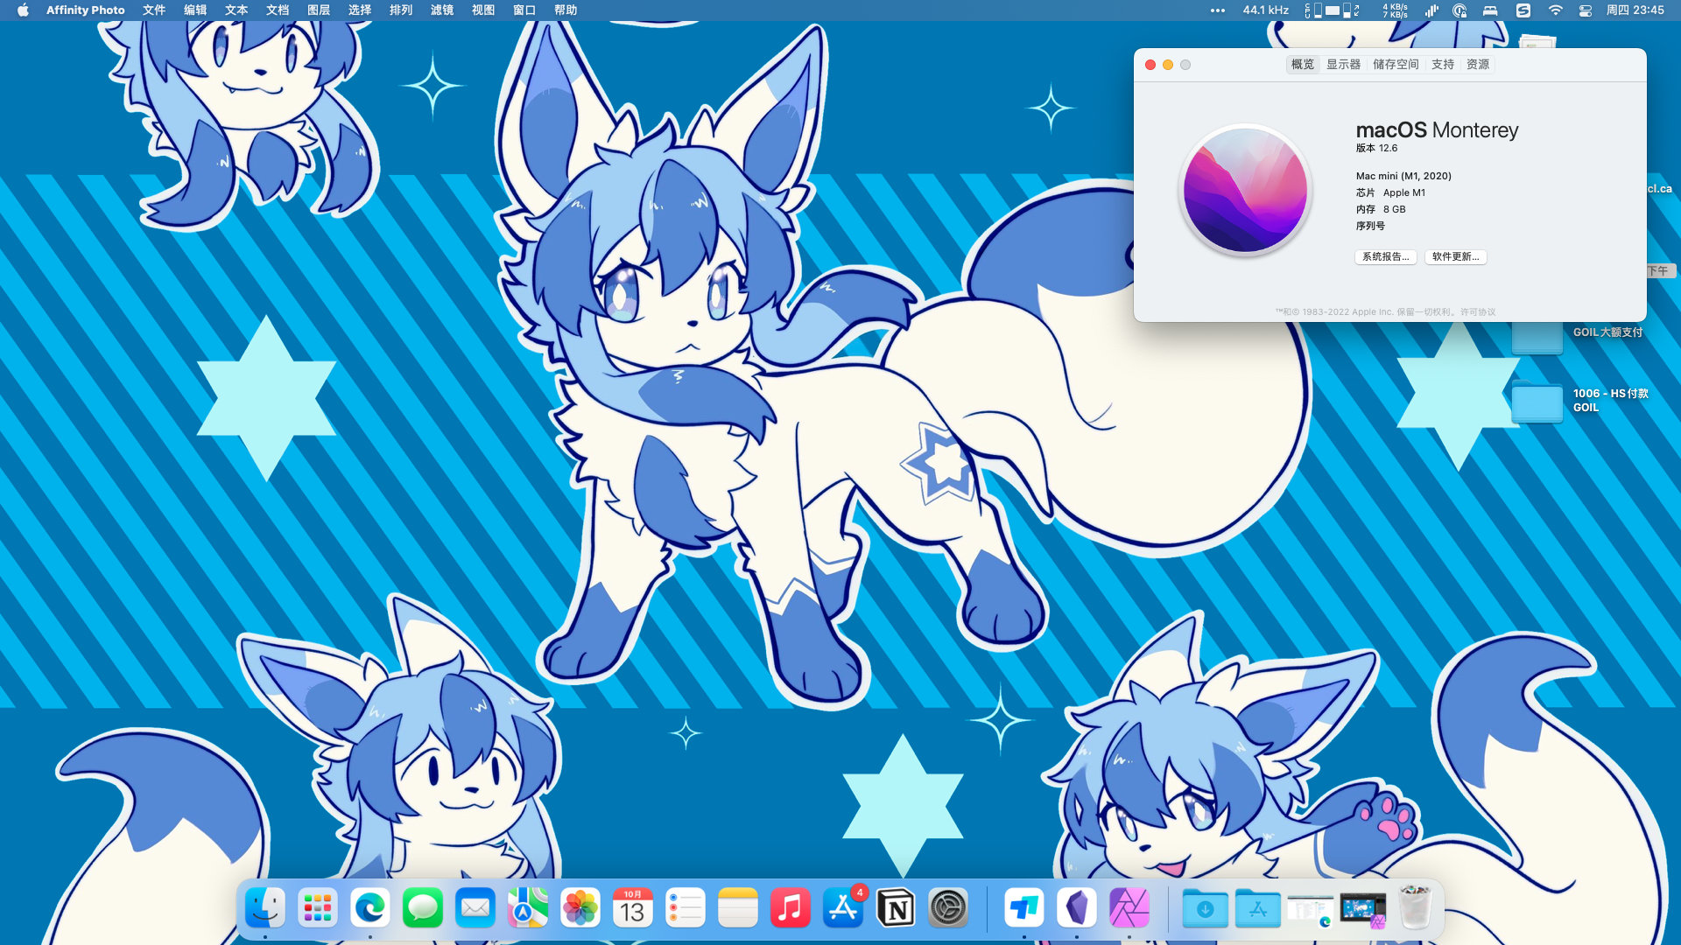Open the Apple menu

coord(23,10)
